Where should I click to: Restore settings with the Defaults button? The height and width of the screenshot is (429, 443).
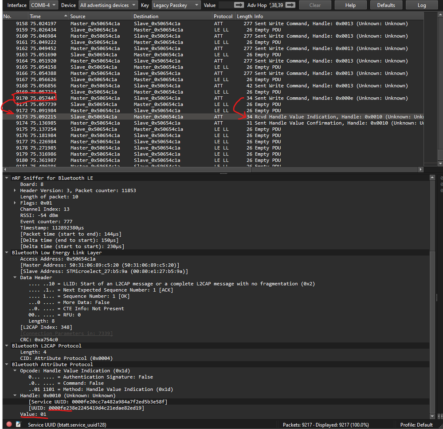coord(387,5)
